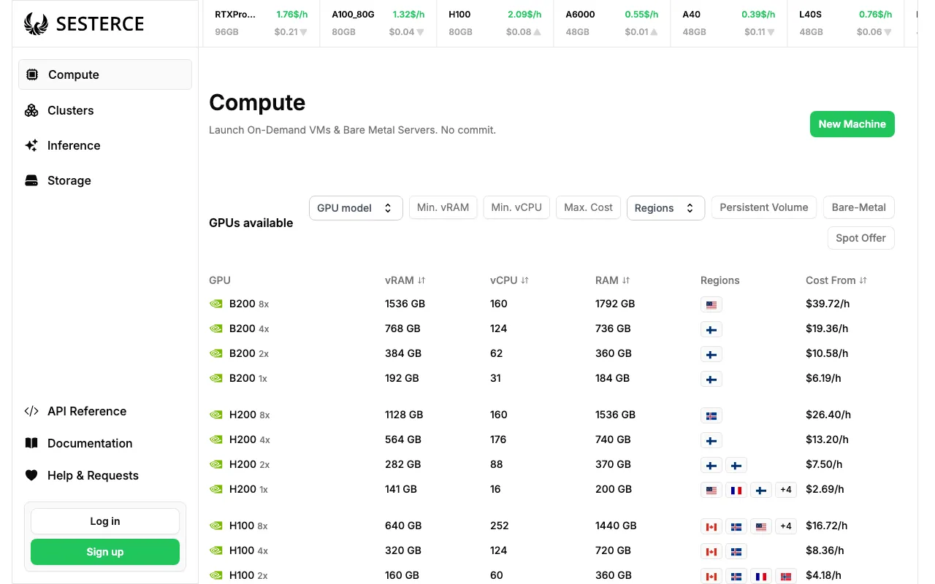Select the H200 2x GPU row name
This screenshot has height=584, width=935.
click(250, 464)
